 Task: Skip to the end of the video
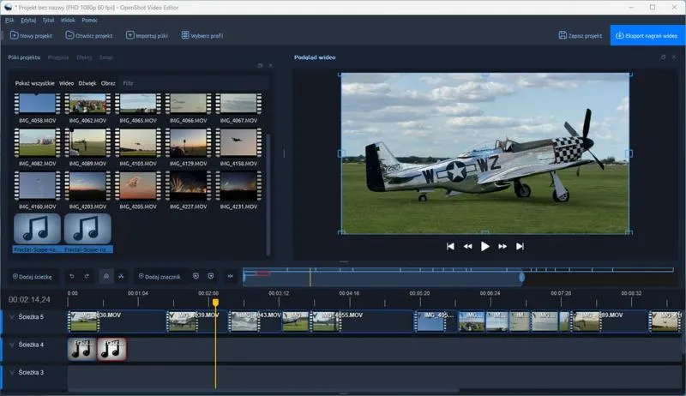point(520,246)
